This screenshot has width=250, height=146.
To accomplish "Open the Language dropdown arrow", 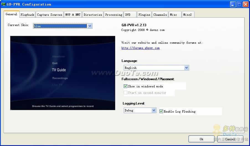I will (x=186, y=68).
